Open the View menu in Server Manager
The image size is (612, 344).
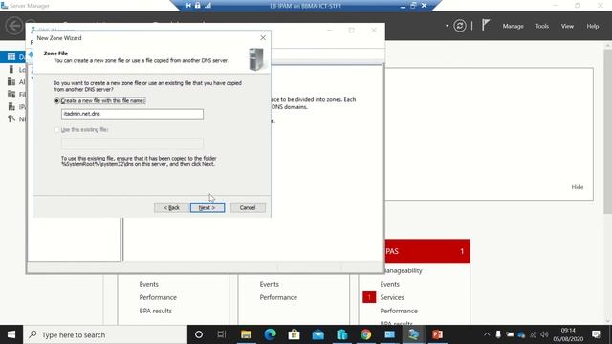click(567, 26)
